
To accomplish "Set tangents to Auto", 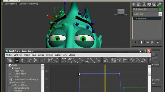I will click(x=64, y=60).
